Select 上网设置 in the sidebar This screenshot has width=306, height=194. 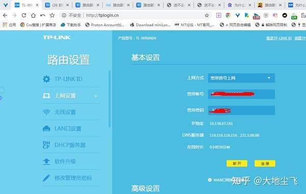coord(71,96)
